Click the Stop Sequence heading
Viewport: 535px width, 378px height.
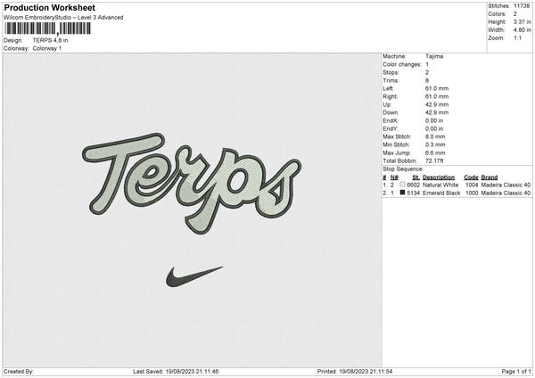pos(403,169)
